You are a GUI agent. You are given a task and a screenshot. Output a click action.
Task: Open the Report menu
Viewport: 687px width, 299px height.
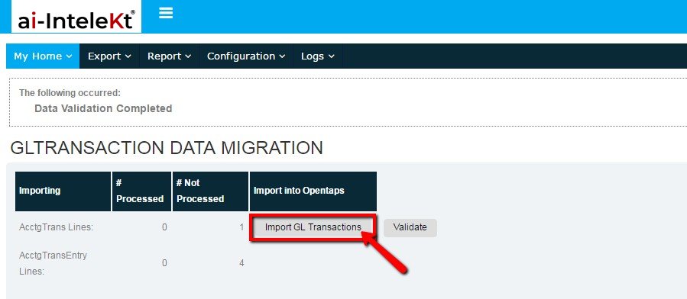[169, 56]
